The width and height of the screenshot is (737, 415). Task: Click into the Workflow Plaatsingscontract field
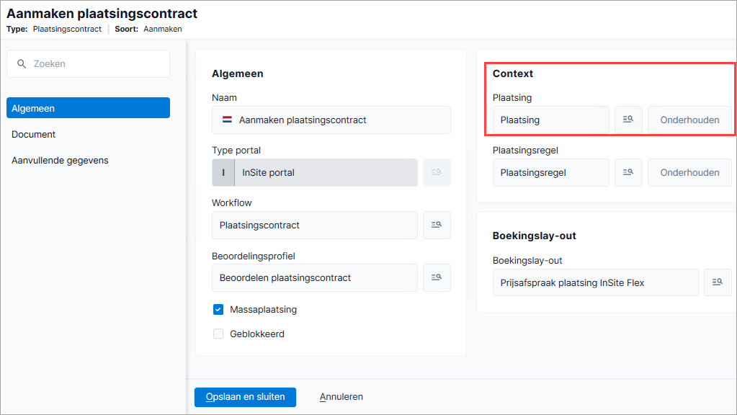314,225
